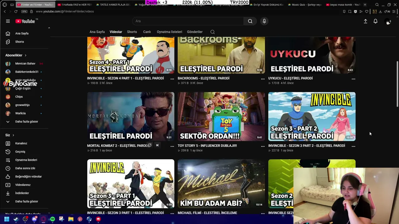Click the browser heart bookmark icon
399x224 pixels.
pos(367,12)
